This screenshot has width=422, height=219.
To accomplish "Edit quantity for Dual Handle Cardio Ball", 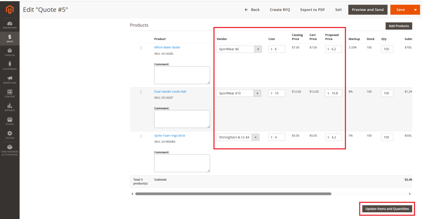I will point(387,93).
